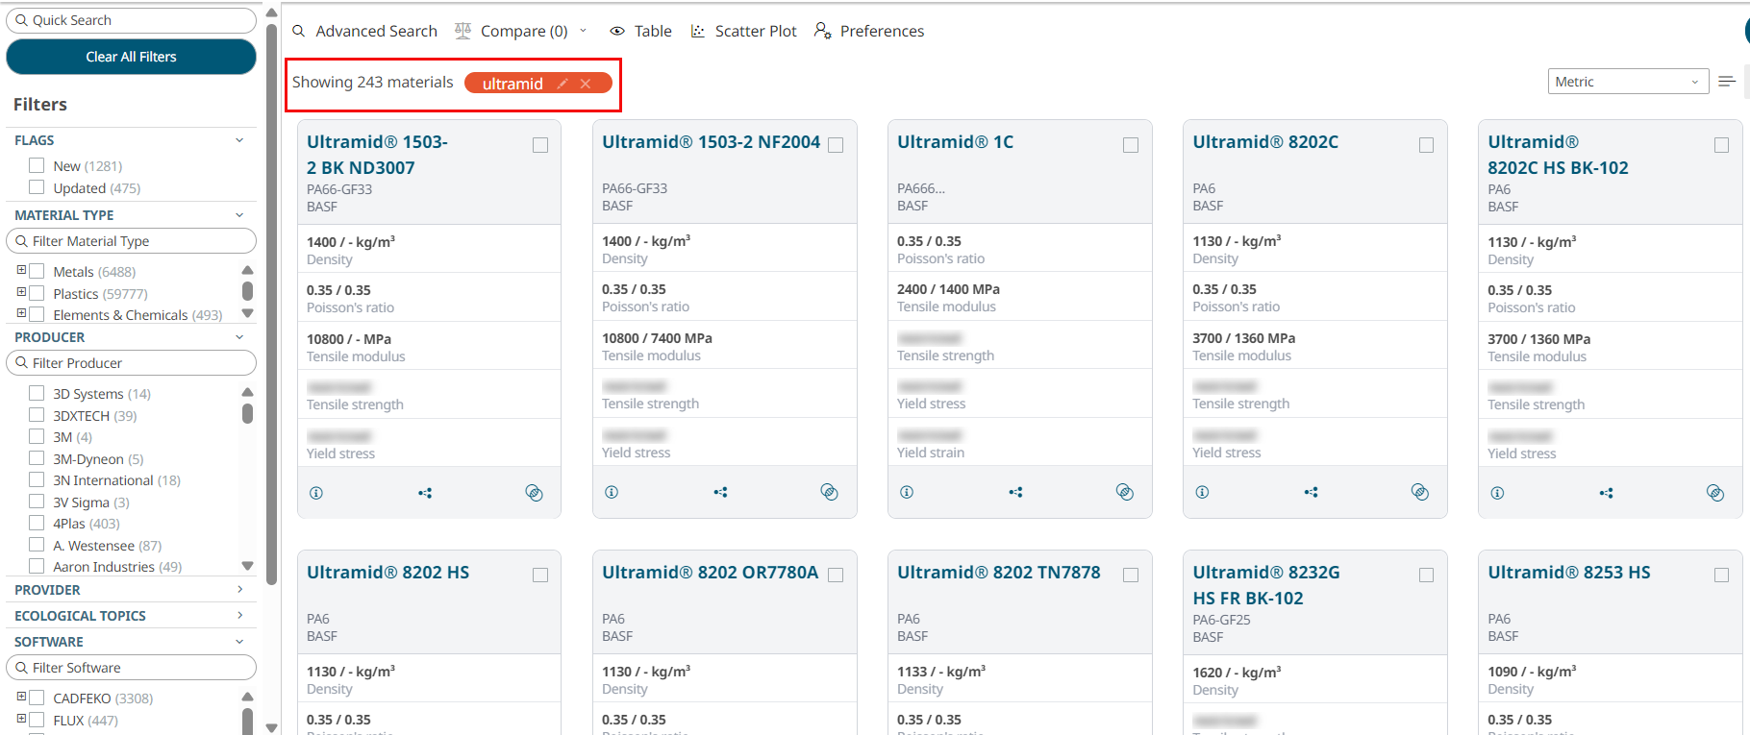Expand the FLUX software tree node

pyautogui.click(x=21, y=719)
